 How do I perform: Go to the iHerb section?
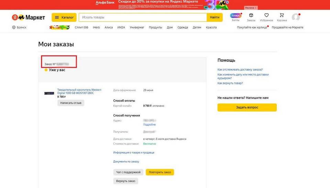(96, 27)
